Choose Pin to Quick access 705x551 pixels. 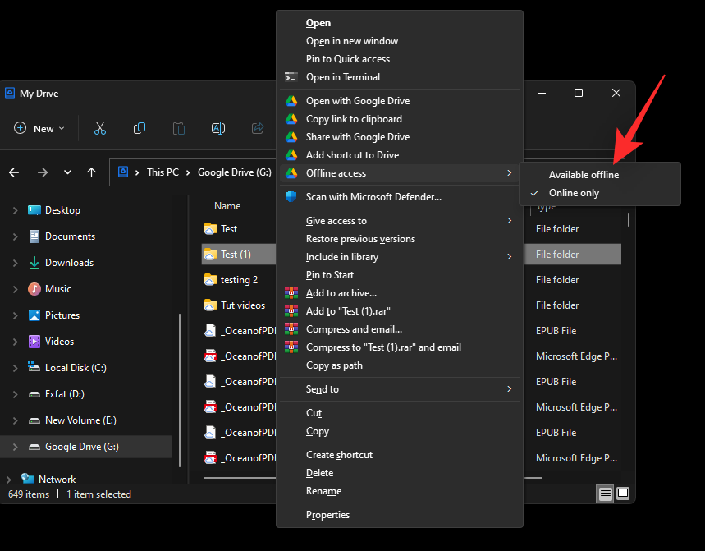(x=399, y=59)
